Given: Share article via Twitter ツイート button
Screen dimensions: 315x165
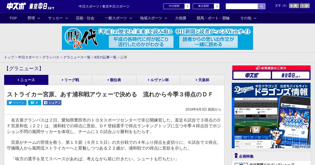Looking at the screenshot, I should click(x=17, y=103).
